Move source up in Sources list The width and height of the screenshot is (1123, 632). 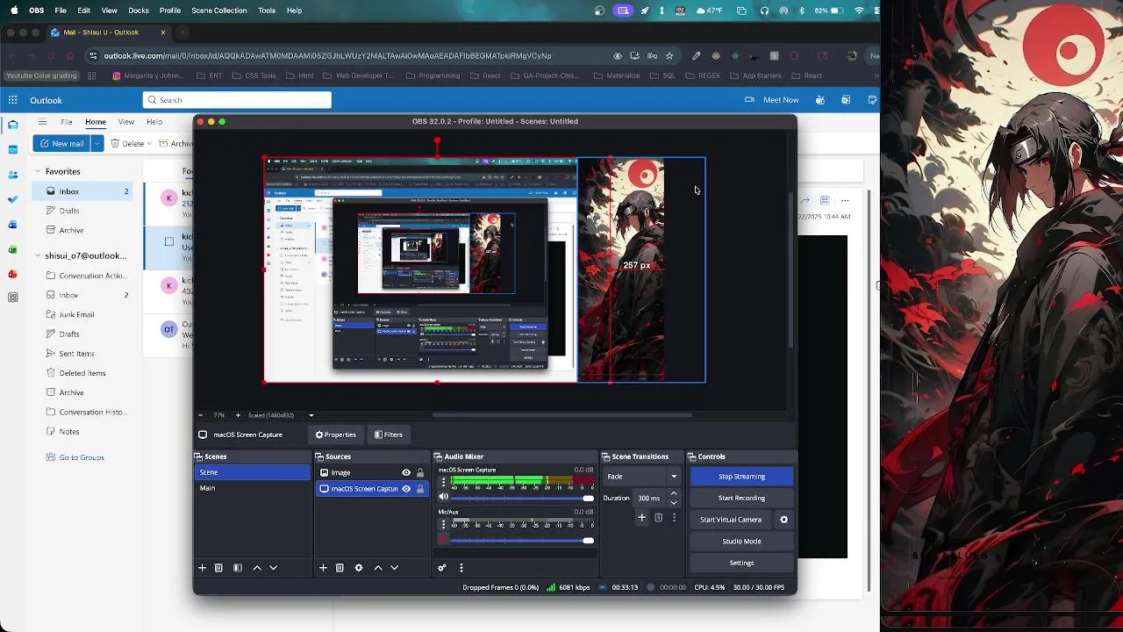coord(378,568)
